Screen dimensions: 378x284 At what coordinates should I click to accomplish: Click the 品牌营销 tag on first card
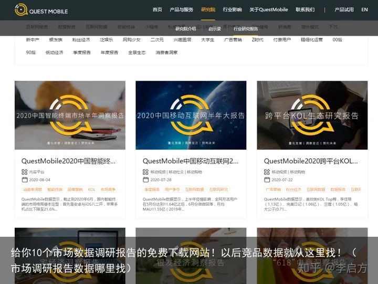pos(75,190)
